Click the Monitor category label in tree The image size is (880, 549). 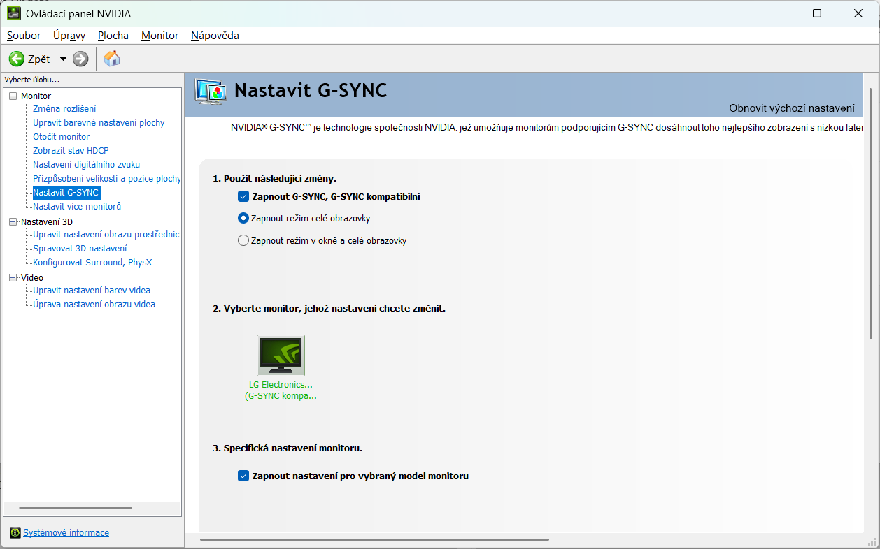pos(36,96)
